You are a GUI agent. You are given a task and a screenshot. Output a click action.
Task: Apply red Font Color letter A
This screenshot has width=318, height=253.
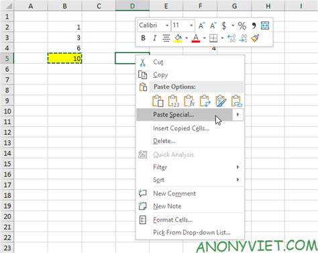coord(196,38)
